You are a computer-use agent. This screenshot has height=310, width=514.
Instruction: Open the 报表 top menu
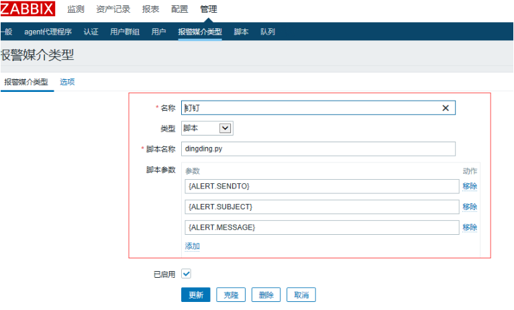tap(150, 9)
